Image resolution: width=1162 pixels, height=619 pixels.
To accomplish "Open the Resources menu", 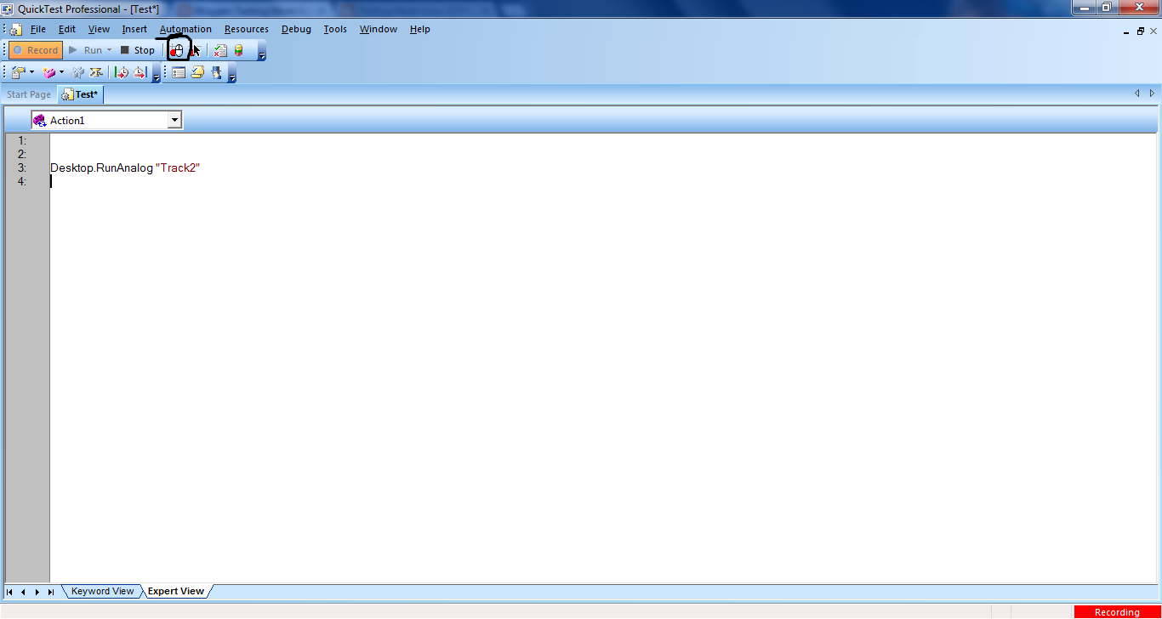I will (x=247, y=29).
